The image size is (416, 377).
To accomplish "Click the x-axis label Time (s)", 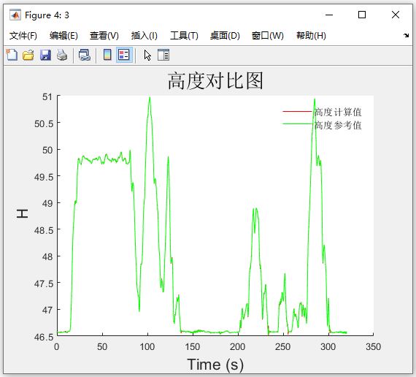I will (x=215, y=364).
